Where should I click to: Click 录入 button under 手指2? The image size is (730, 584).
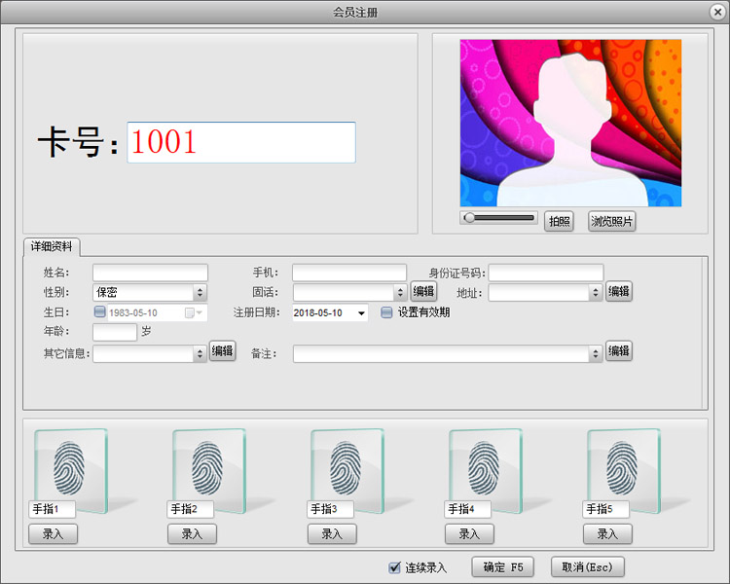(192, 533)
